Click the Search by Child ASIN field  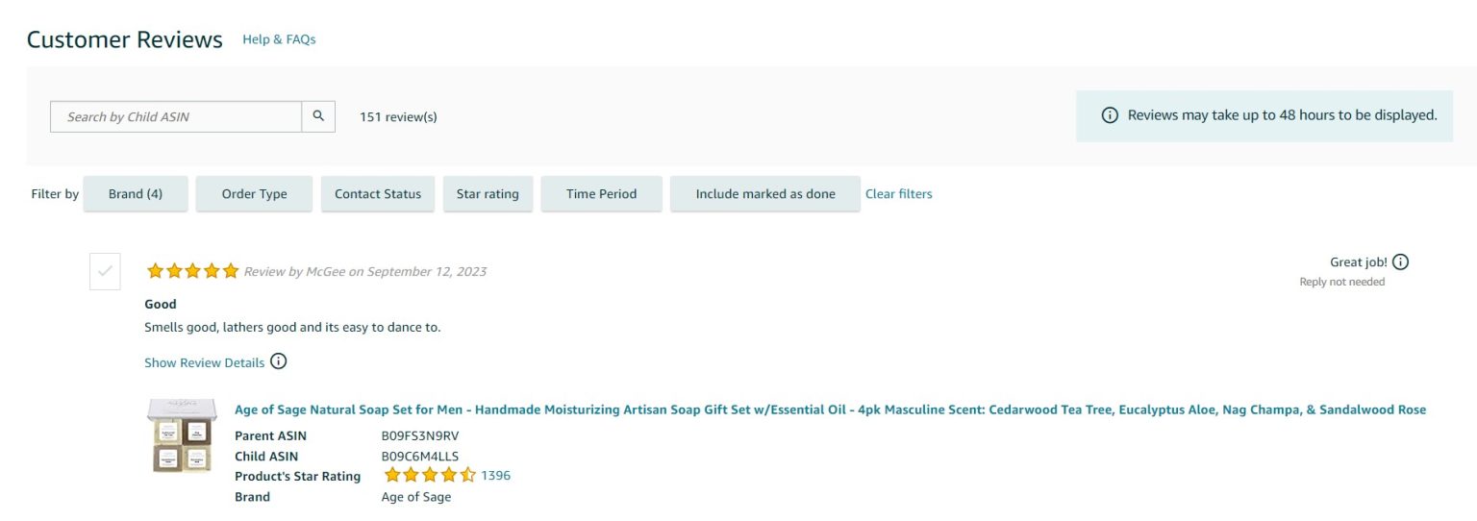(x=176, y=116)
